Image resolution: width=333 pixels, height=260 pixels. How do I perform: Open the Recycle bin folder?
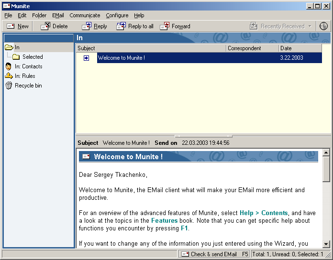28,86
